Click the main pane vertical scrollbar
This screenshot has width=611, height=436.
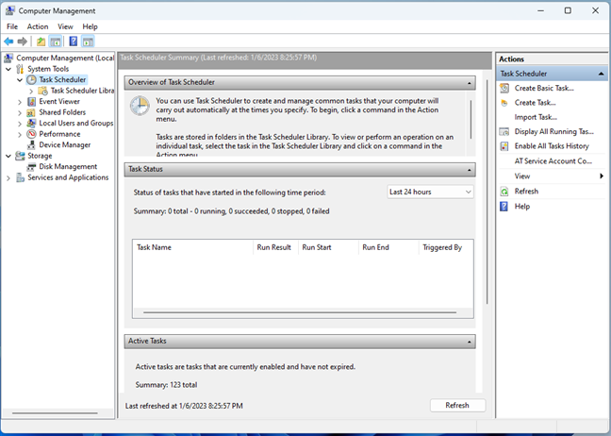point(487,192)
